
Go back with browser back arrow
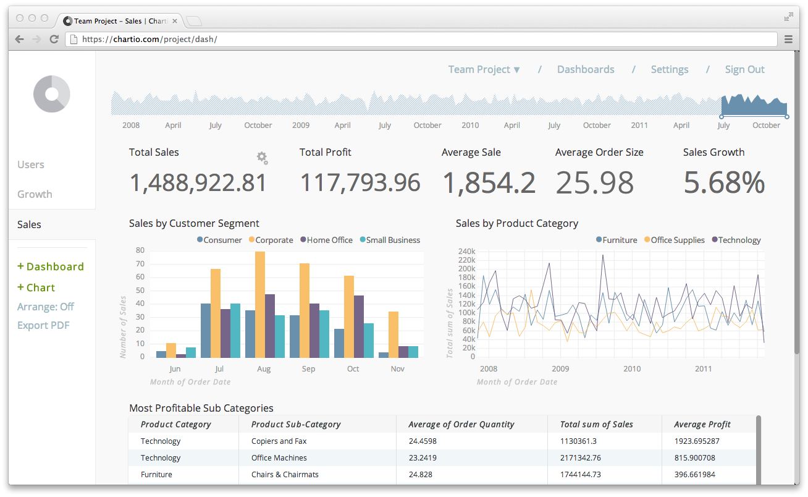(x=20, y=39)
